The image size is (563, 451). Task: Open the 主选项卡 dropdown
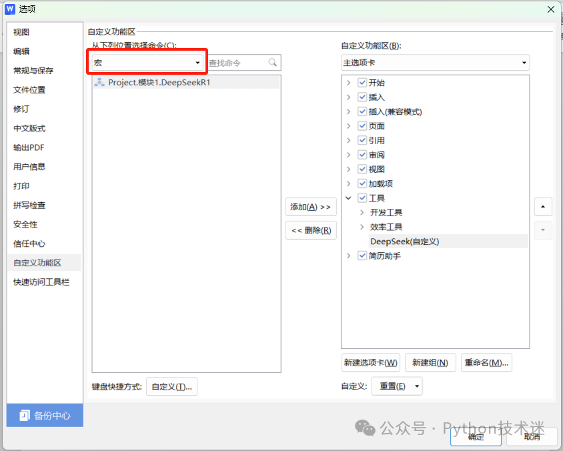(435, 63)
